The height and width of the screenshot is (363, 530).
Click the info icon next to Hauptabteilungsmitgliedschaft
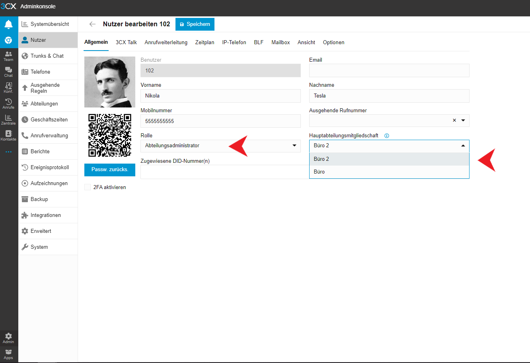pos(387,136)
